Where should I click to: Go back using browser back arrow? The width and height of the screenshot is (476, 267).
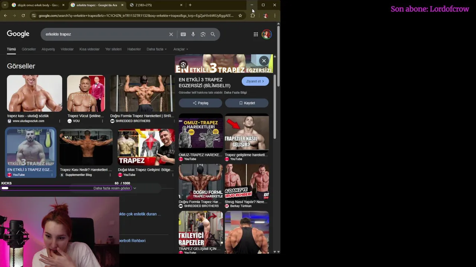pos(5,16)
